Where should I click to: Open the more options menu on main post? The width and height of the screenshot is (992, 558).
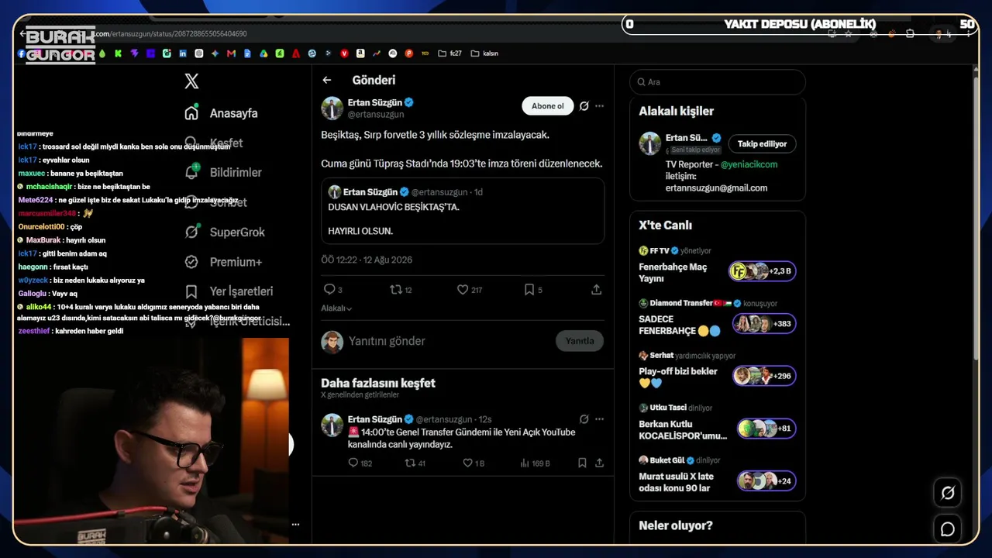[599, 106]
